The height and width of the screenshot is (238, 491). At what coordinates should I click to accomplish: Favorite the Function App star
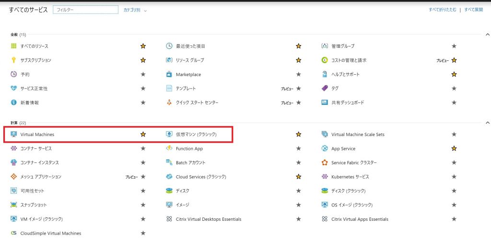298,148
